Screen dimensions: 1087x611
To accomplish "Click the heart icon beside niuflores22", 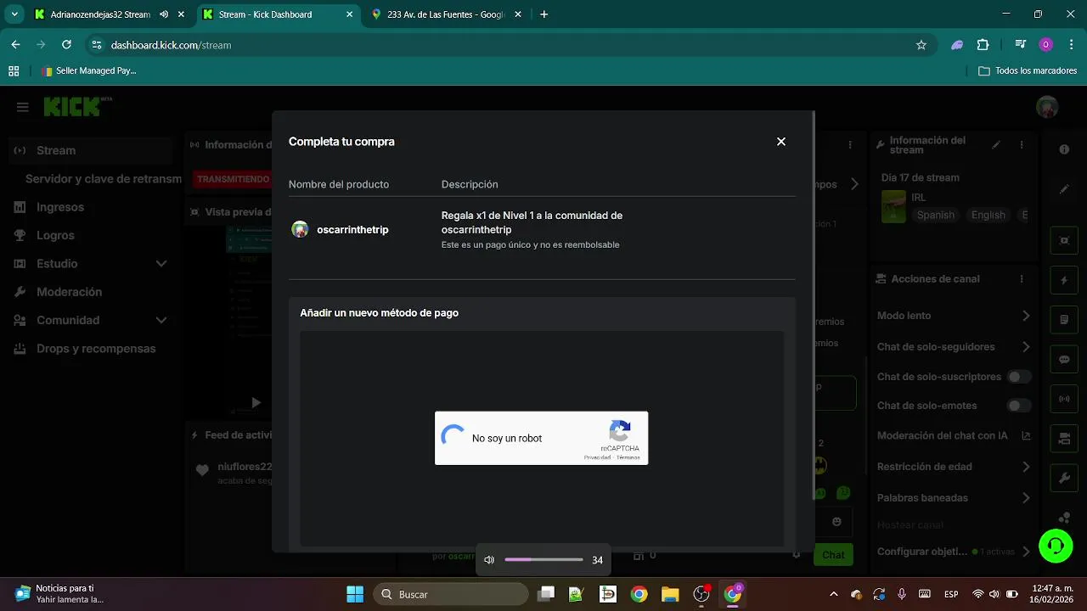I will coord(202,471).
